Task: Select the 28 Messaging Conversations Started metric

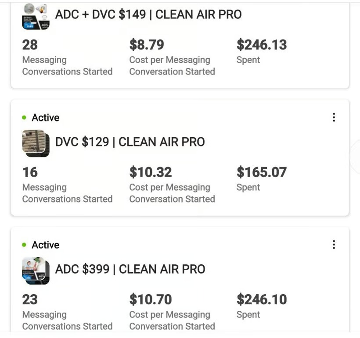Action: 30,45
